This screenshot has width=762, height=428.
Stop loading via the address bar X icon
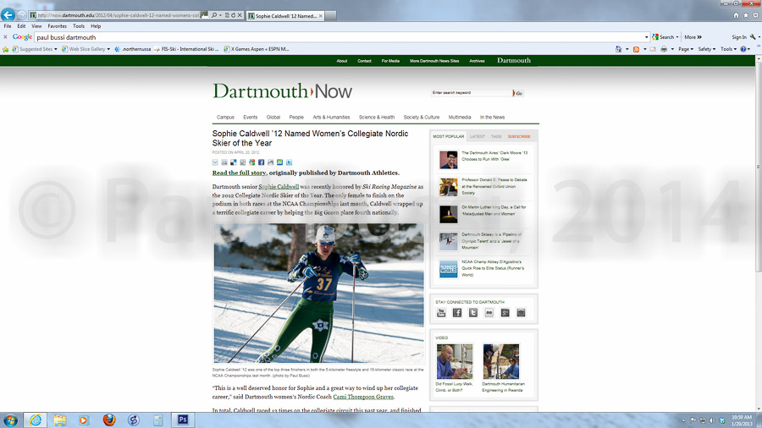[240, 15]
